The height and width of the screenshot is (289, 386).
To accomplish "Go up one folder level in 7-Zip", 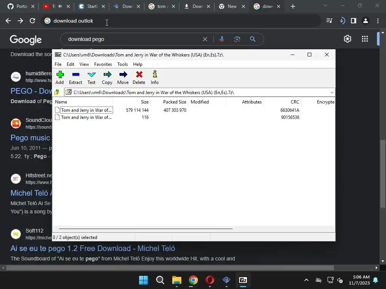I will coord(57,92).
